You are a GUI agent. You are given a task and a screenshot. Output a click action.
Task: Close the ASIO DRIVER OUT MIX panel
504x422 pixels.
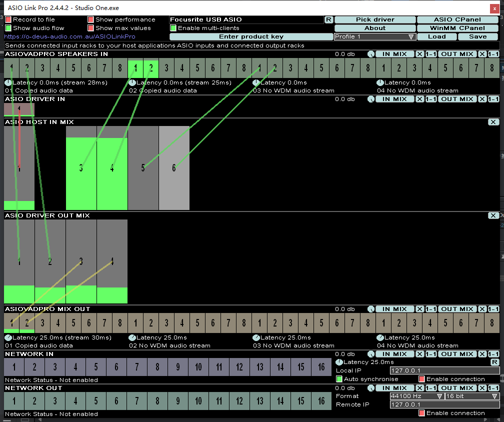point(493,215)
